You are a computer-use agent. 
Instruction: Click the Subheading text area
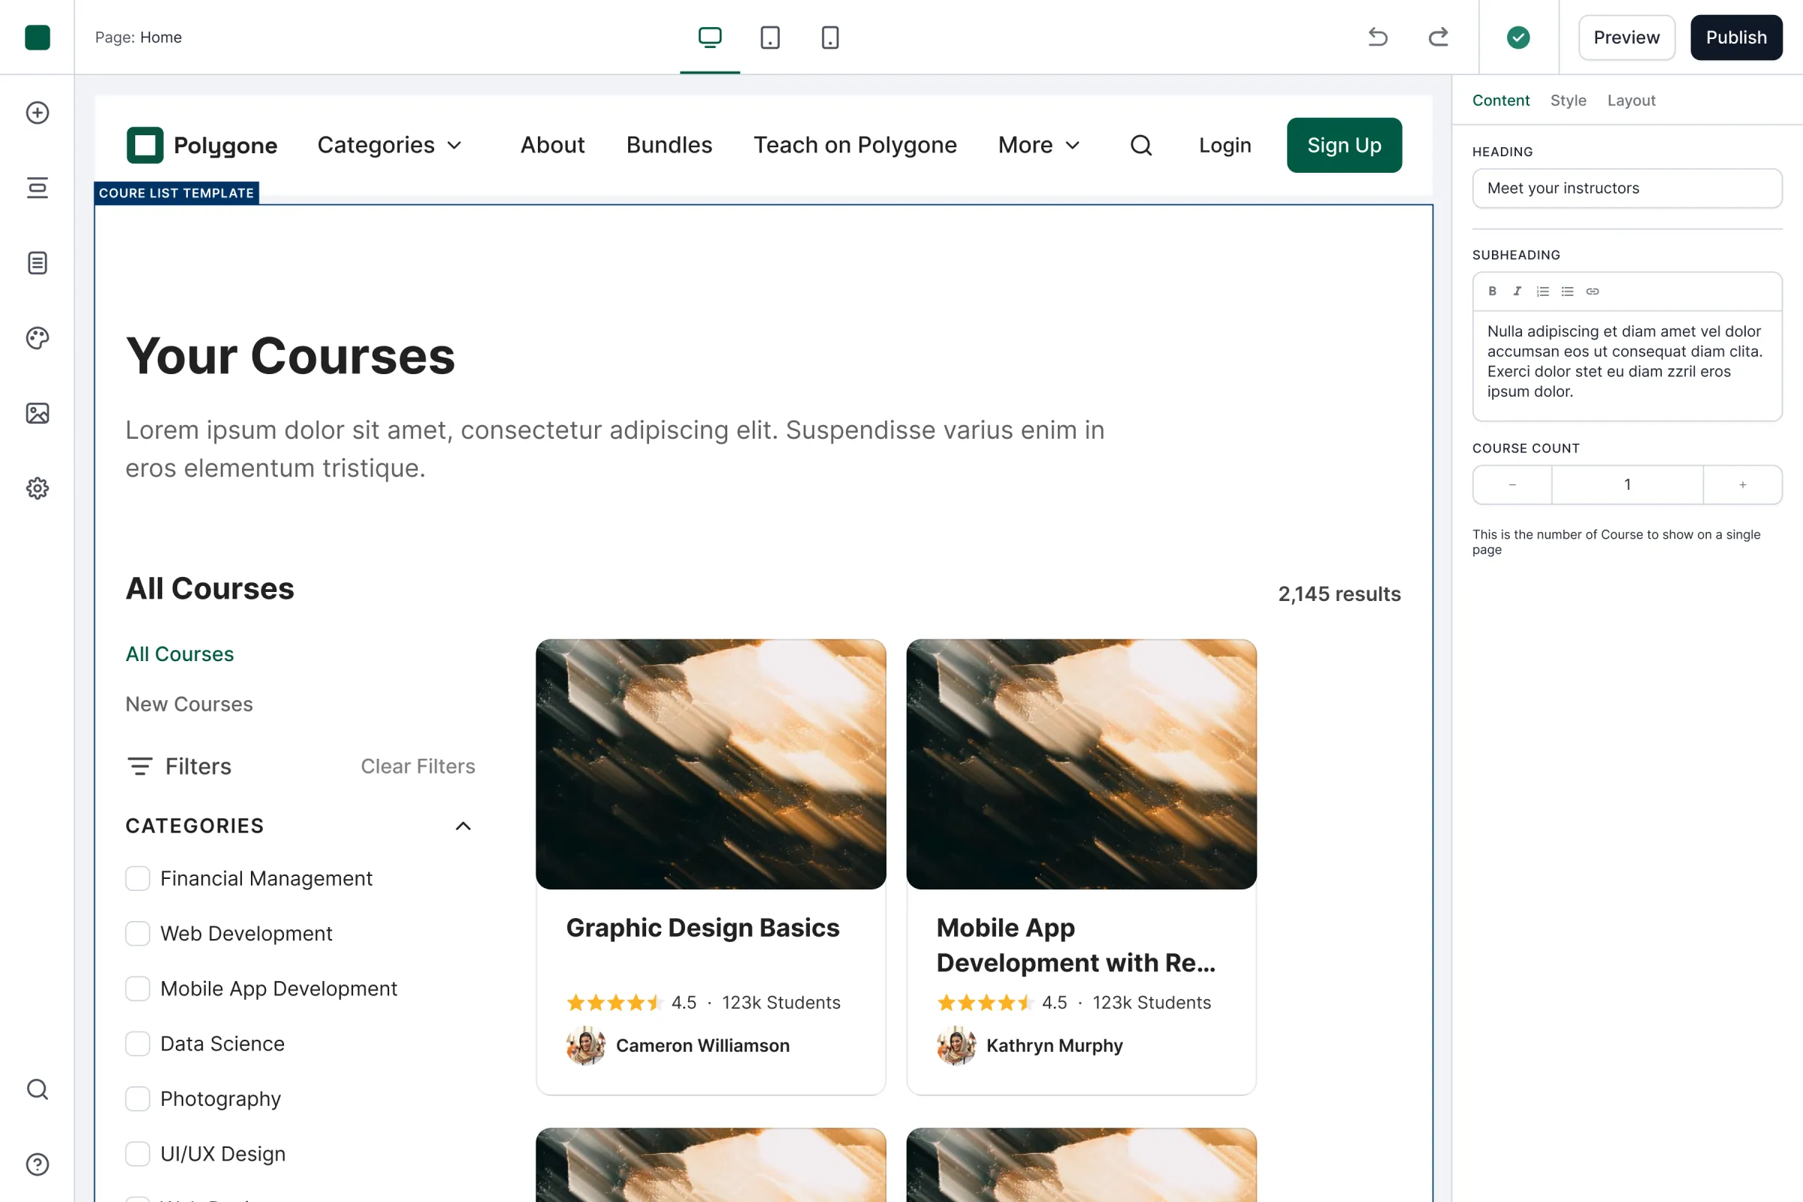click(1626, 365)
